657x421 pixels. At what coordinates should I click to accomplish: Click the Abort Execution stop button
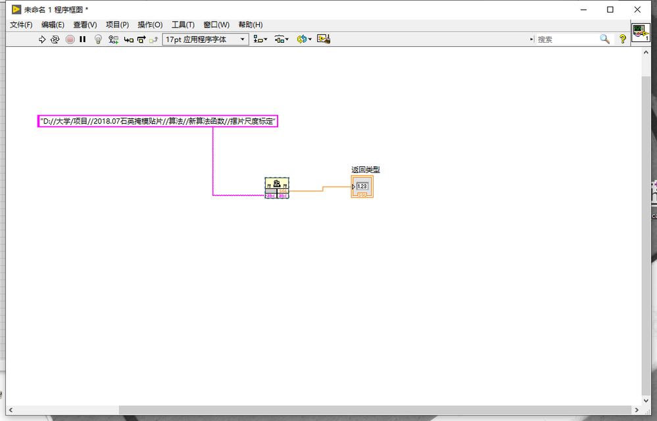[70, 39]
